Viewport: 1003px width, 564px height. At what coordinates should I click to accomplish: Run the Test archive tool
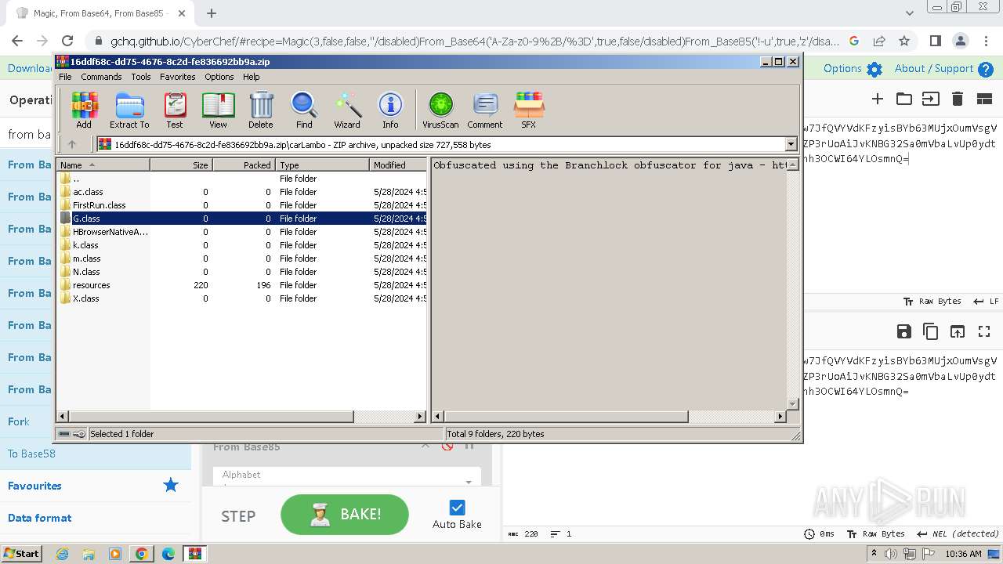coord(175,110)
